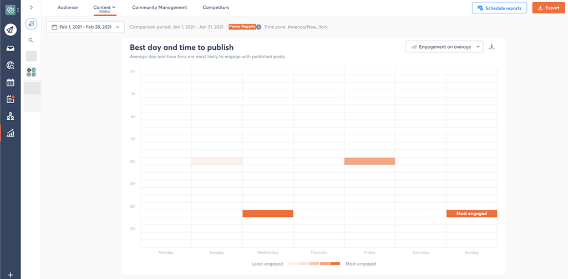This screenshot has height=279, width=568.
Task: Click the Thursday axis label
Action: pyautogui.click(x=319, y=252)
